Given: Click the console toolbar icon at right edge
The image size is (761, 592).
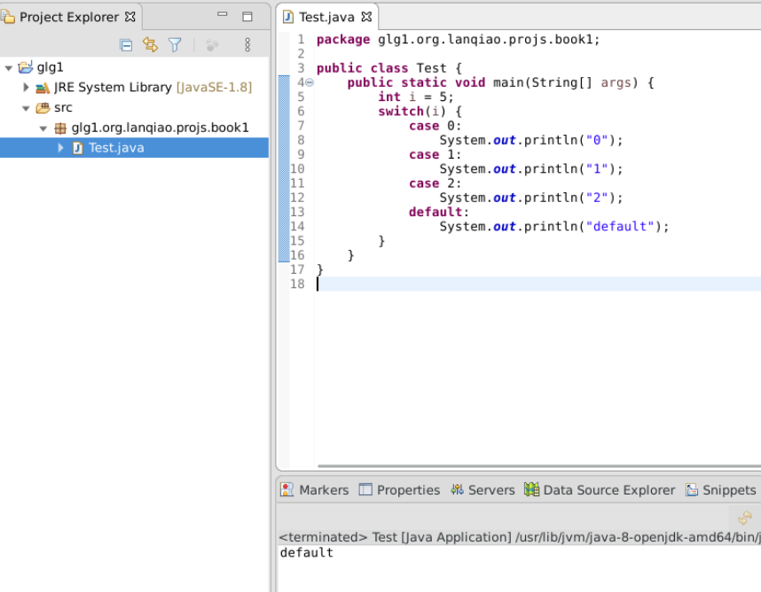Looking at the screenshot, I should [x=745, y=518].
